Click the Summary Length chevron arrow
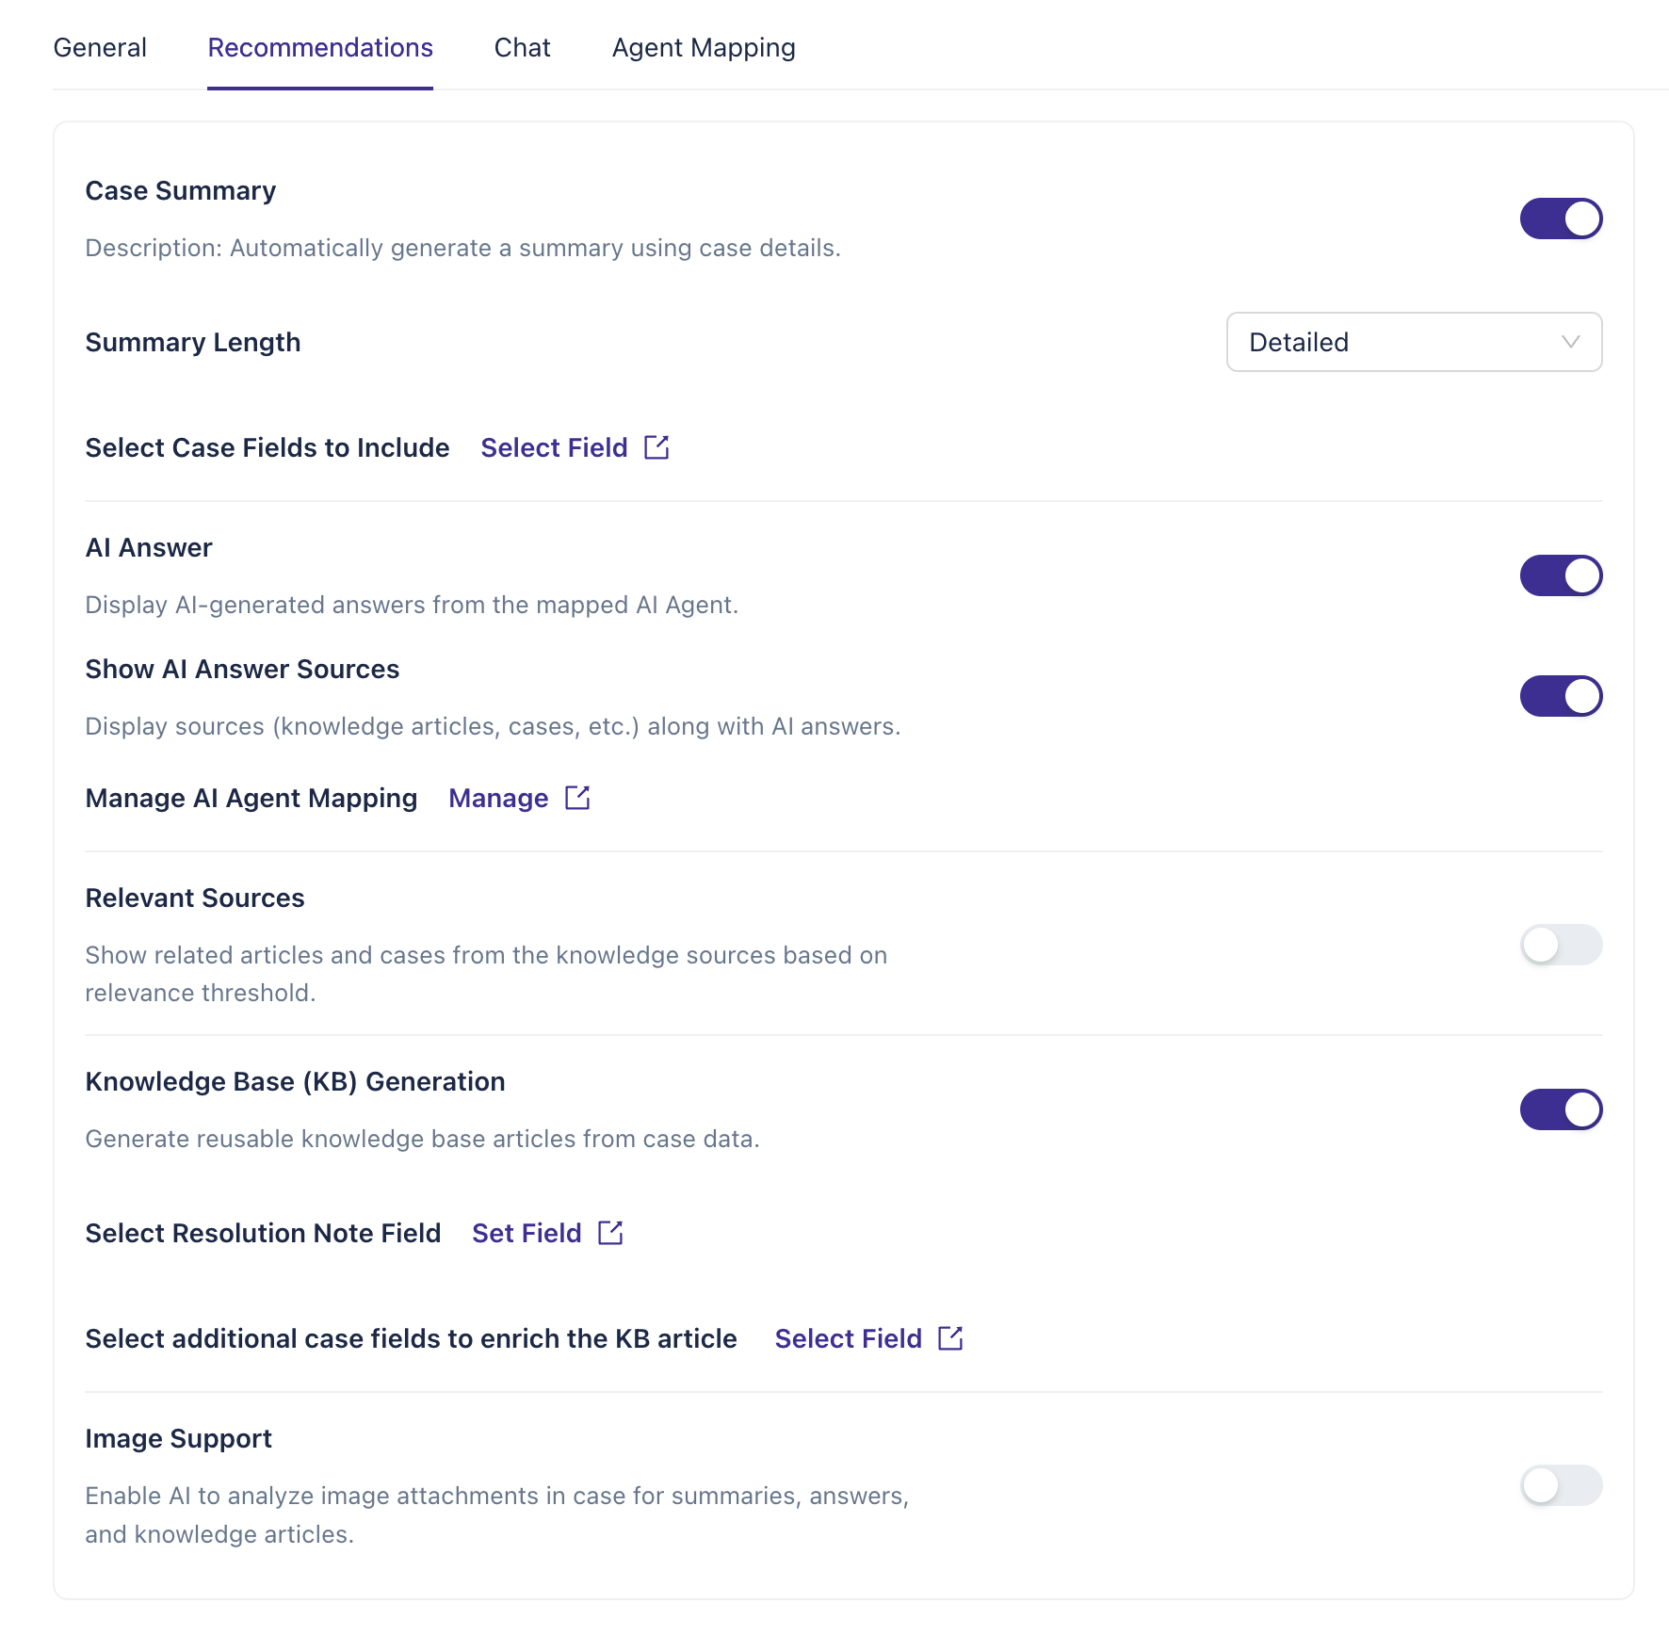Viewport: 1669px width, 1635px height. click(1570, 342)
